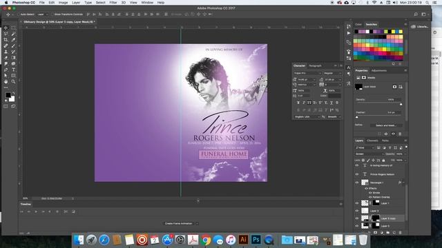Select the Crop tool
The height and width of the screenshot is (248, 442).
(x=6, y=40)
